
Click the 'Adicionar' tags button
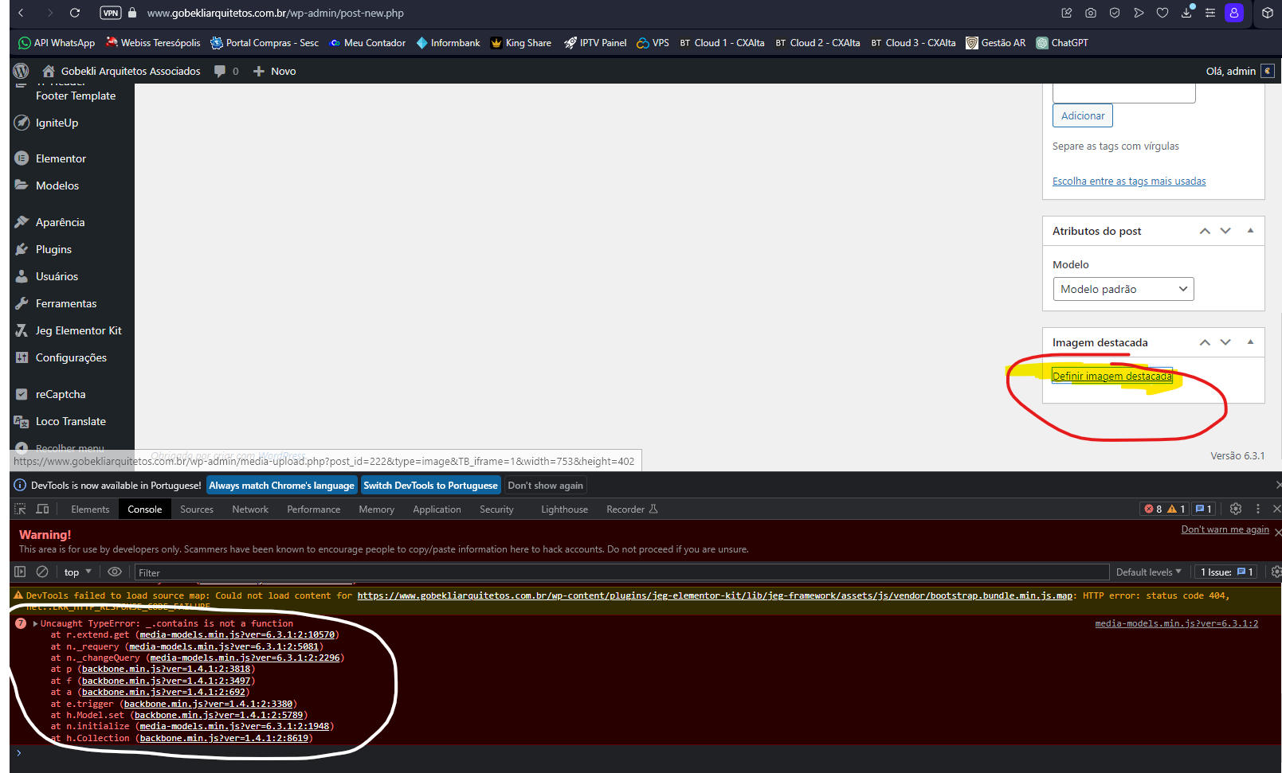tap(1081, 115)
